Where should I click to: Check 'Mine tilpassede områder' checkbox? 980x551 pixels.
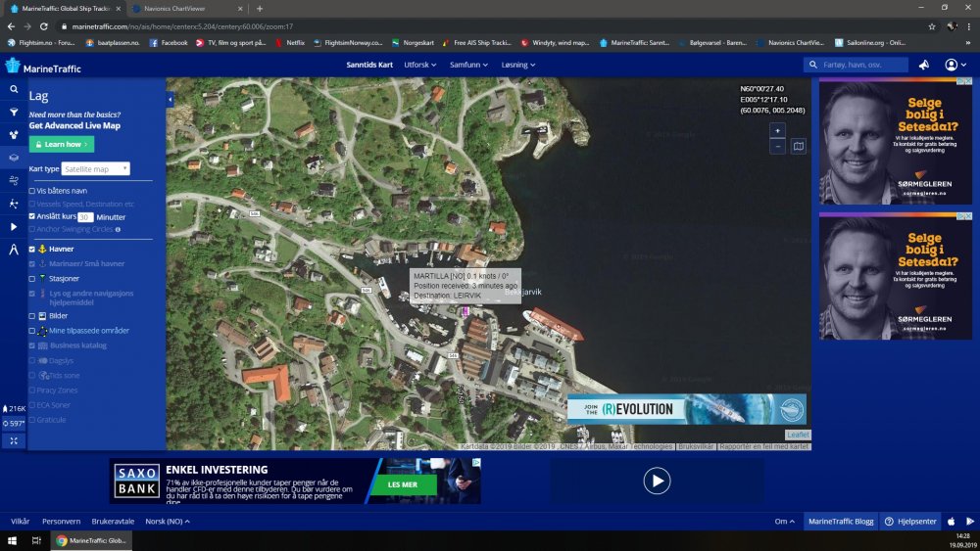(32, 331)
